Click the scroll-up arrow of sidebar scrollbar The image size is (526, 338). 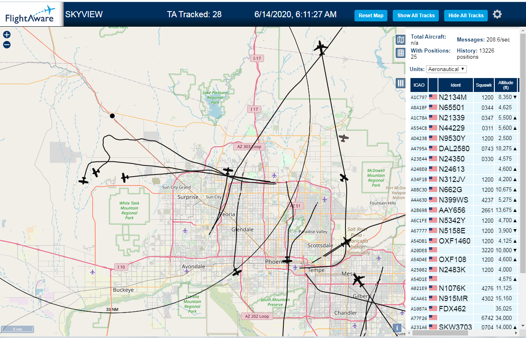[522, 30]
